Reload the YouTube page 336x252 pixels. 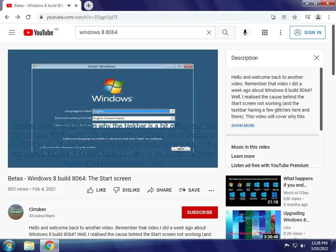tap(28, 17)
